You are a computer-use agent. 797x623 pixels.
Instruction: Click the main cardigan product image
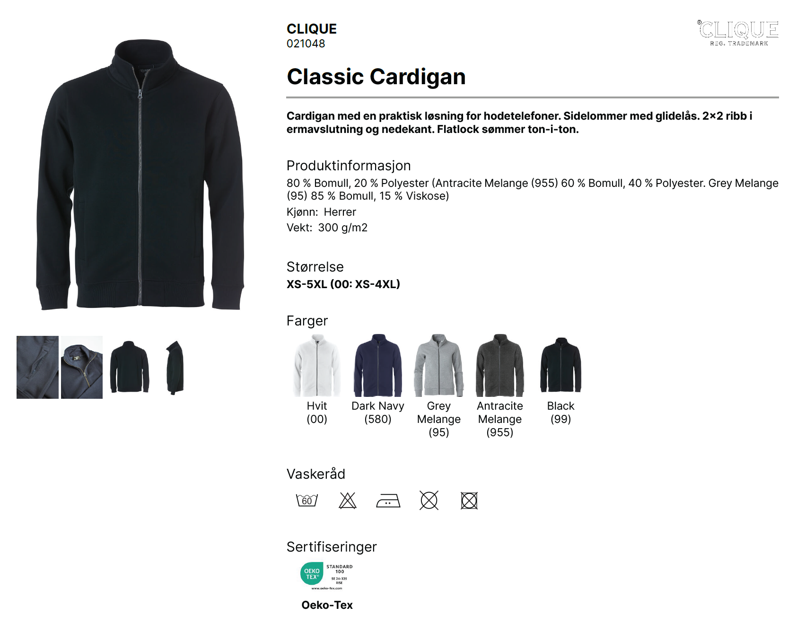[x=140, y=175]
